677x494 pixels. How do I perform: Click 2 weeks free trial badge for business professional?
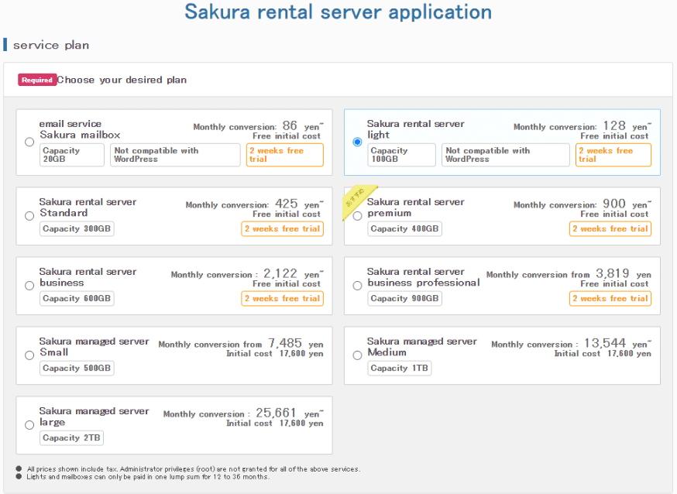610,299
